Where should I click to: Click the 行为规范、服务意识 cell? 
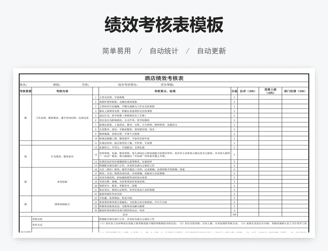62,156
